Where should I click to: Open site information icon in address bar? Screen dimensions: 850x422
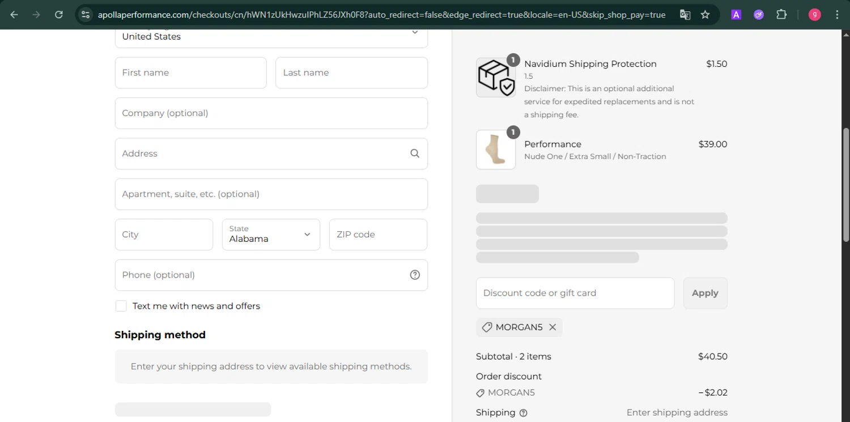86,15
